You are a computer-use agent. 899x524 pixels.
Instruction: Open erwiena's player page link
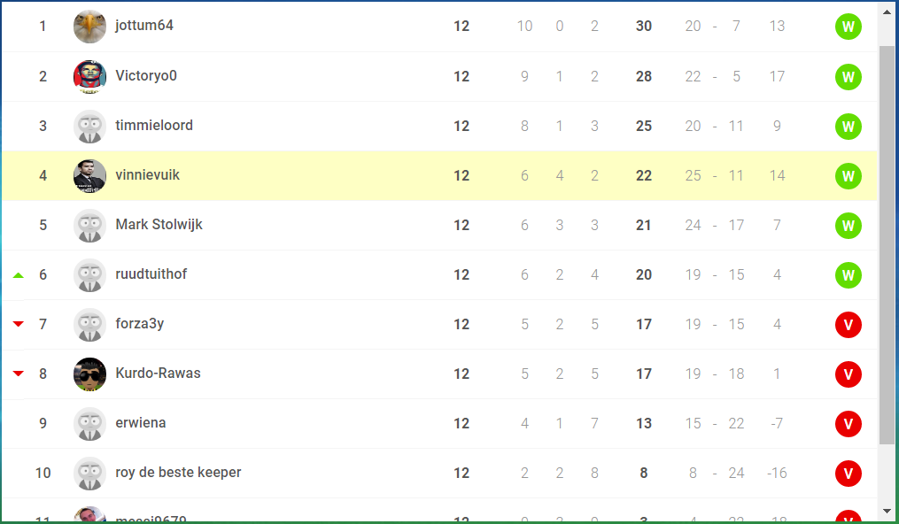tap(141, 422)
